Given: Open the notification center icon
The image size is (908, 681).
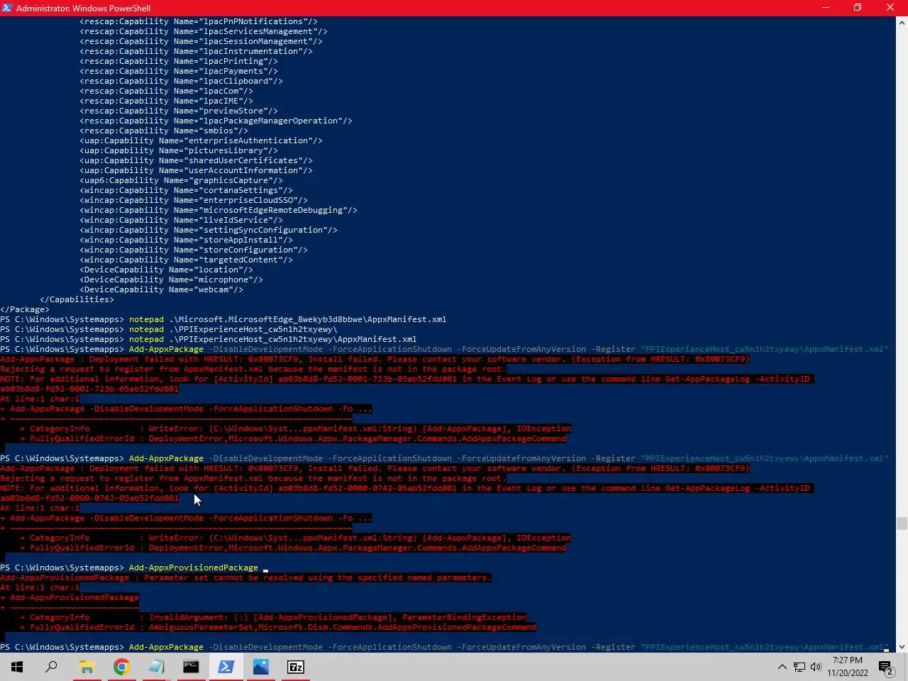Looking at the screenshot, I should click(x=885, y=667).
